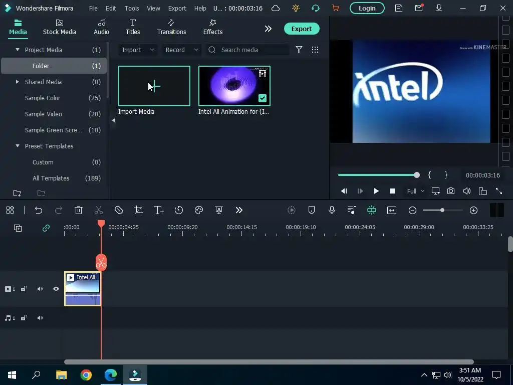
Task: Play the preview video
Action: point(376,191)
